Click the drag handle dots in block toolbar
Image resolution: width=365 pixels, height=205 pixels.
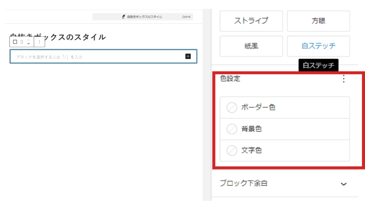pos(22,42)
